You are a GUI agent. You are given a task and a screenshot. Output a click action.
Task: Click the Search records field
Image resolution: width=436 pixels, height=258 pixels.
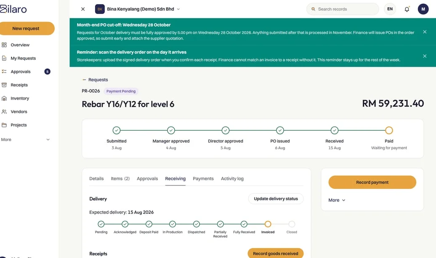coord(343,9)
